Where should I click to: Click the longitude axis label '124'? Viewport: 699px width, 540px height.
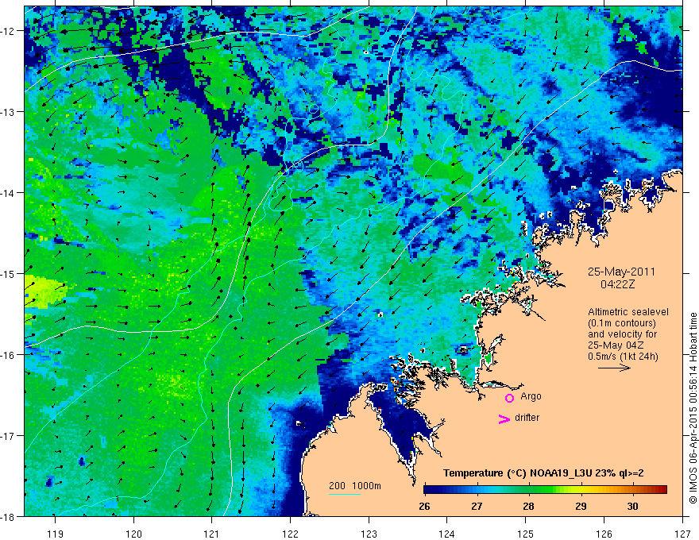tap(447, 534)
